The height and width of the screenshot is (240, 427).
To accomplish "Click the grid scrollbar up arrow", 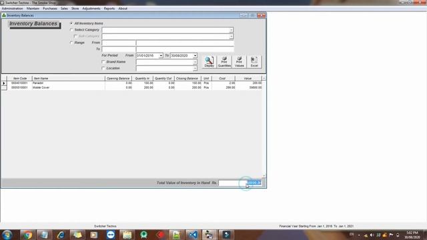I will tap(264, 79).
